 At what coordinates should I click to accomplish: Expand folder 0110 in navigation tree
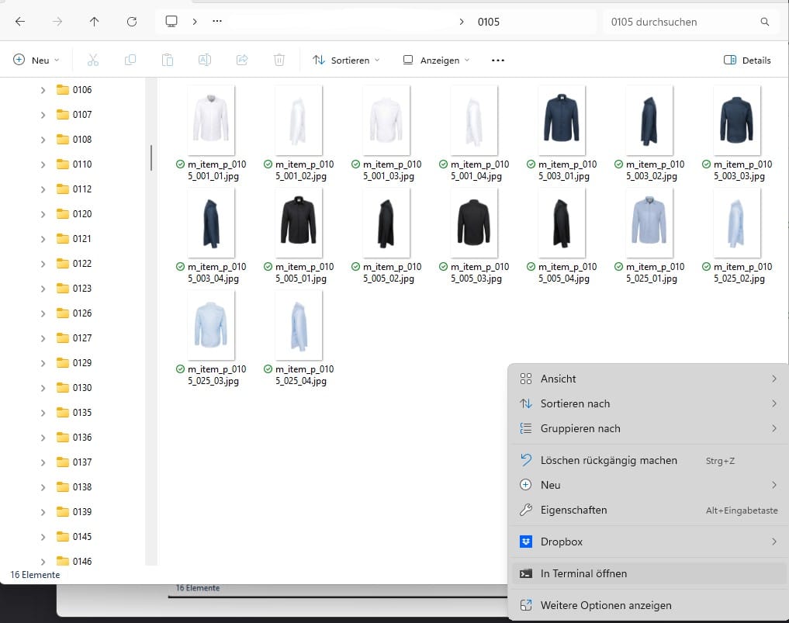[x=43, y=164]
